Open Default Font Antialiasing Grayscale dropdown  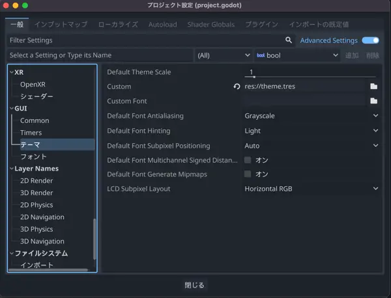(311, 116)
